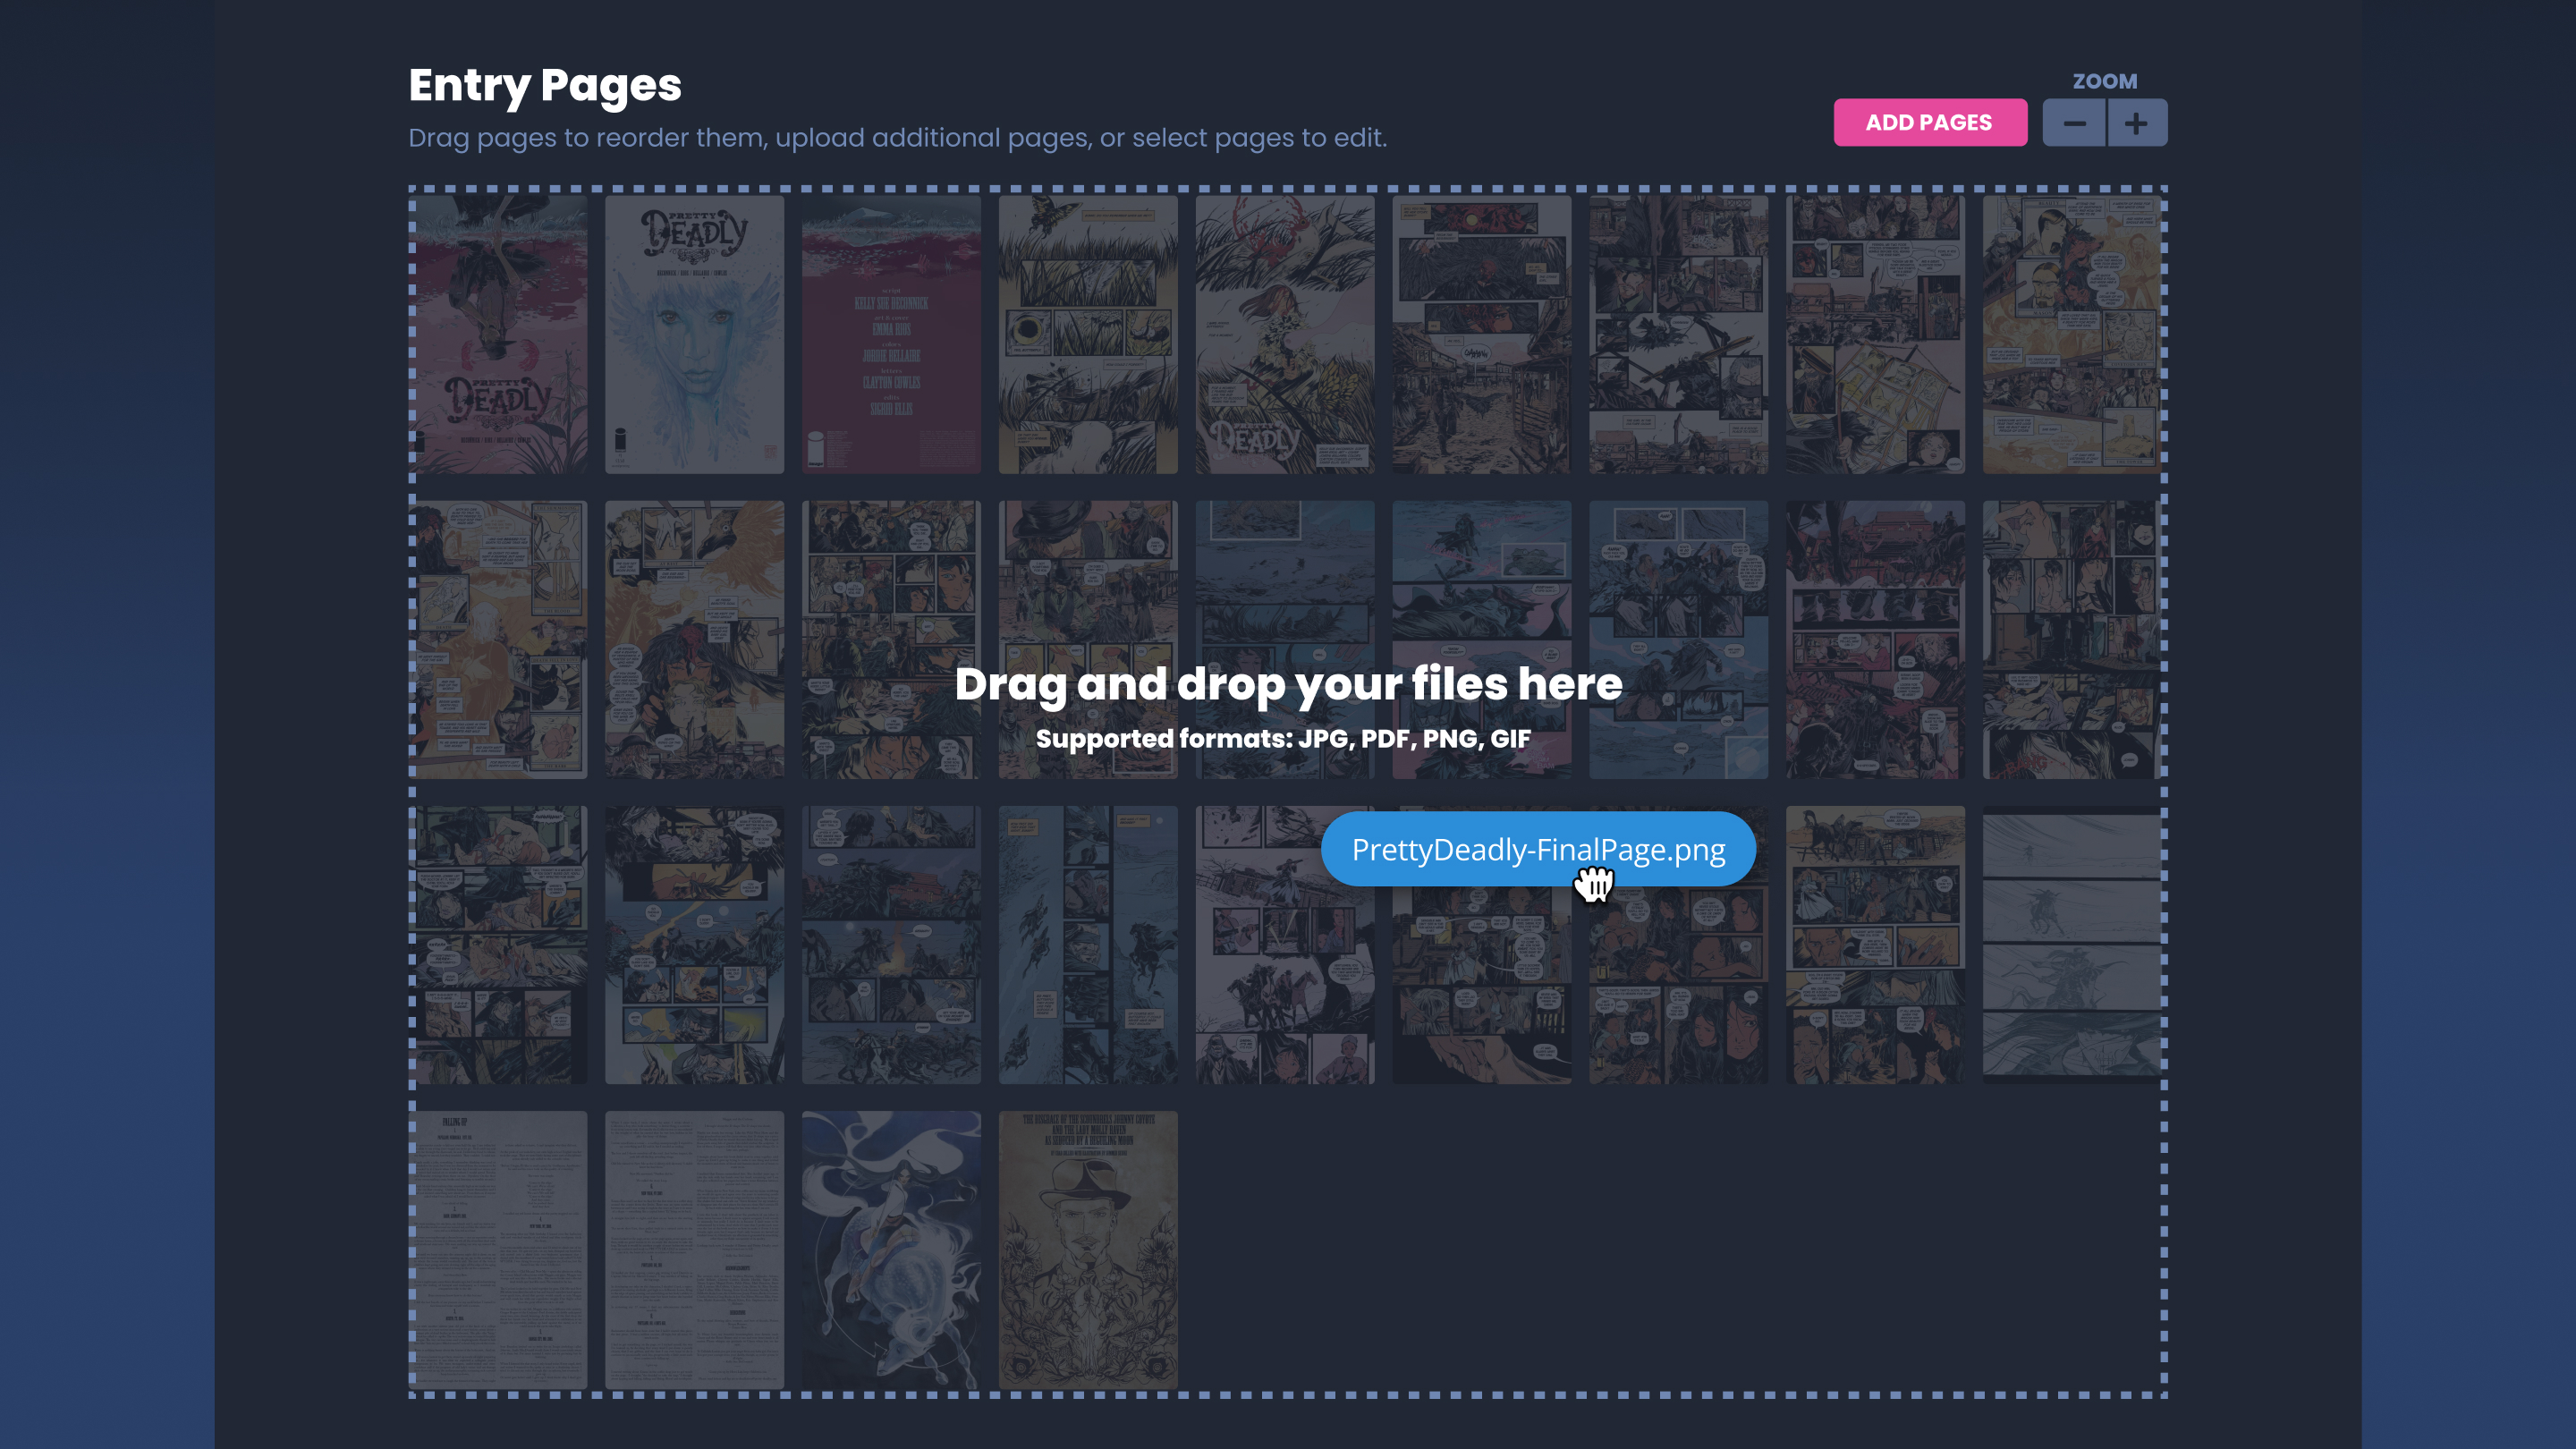Select the pink Pretty Deadly cover thumbnail
Screen dimensions: 2576x1449
[x=498, y=334]
